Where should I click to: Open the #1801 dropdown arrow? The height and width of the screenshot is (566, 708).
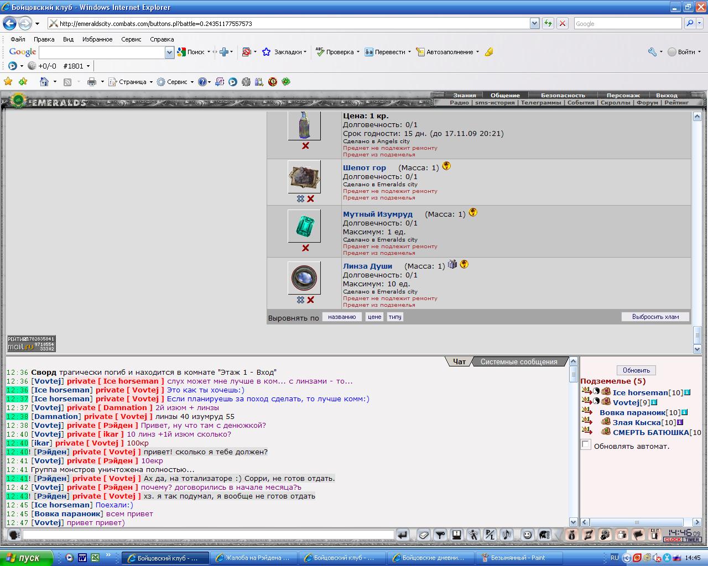click(88, 66)
